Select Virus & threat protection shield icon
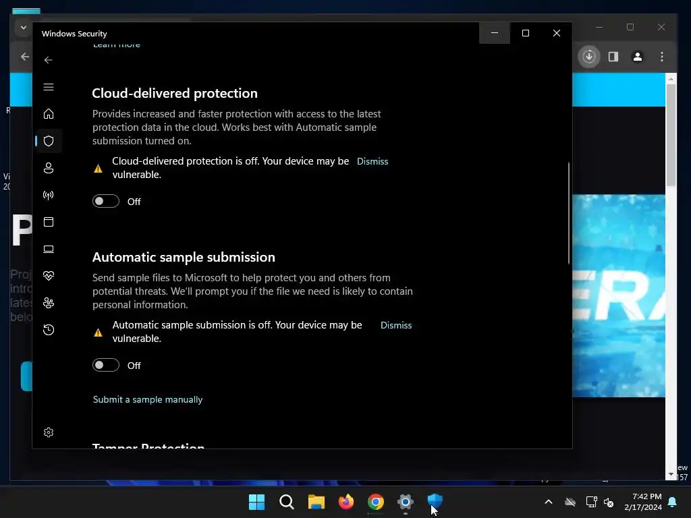The image size is (691, 518). 49,141
